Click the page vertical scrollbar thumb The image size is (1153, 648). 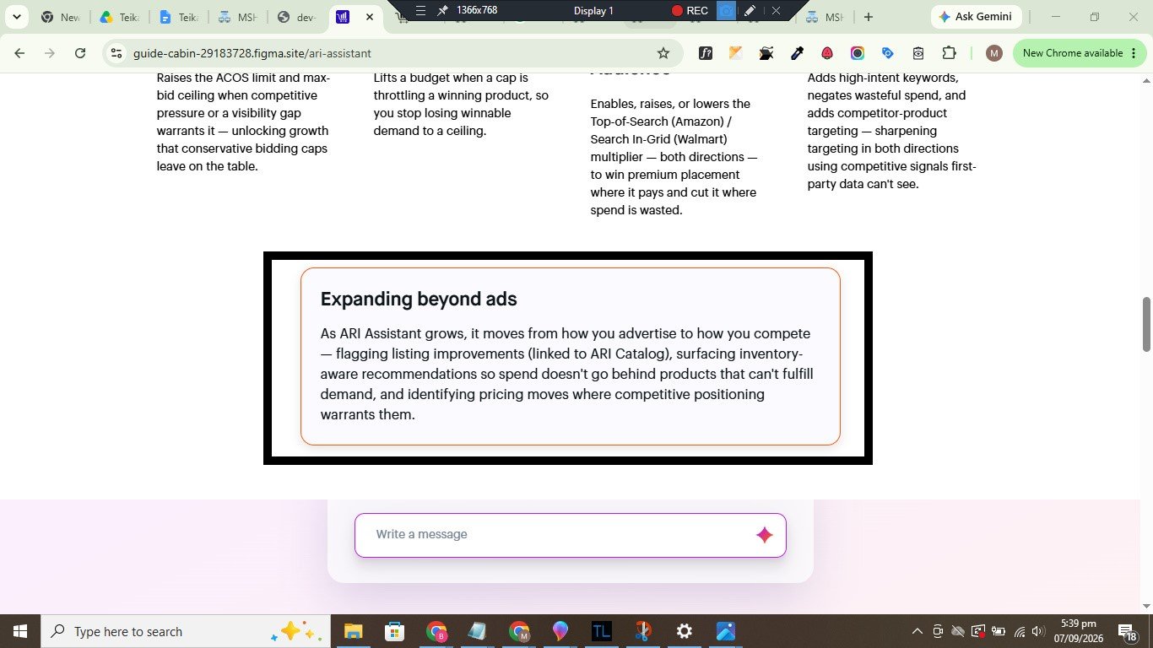(x=1146, y=324)
